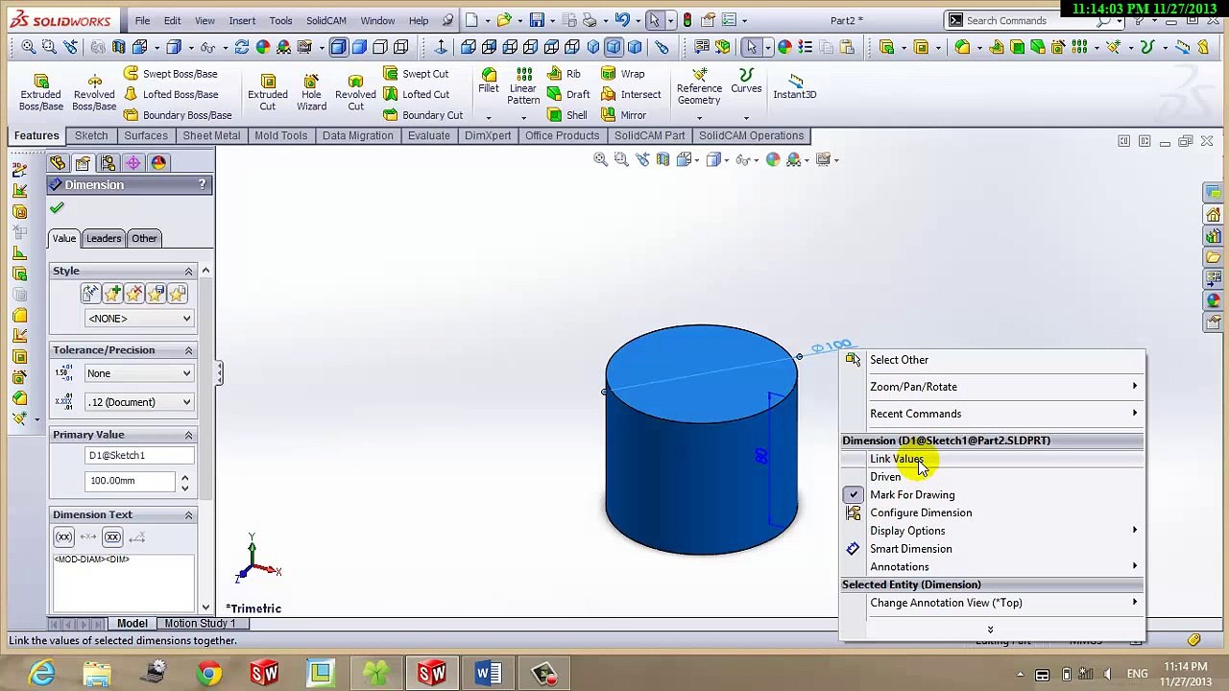1229x691 pixels.
Task: Open Microsoft Word from the taskbar
Action: point(488,674)
